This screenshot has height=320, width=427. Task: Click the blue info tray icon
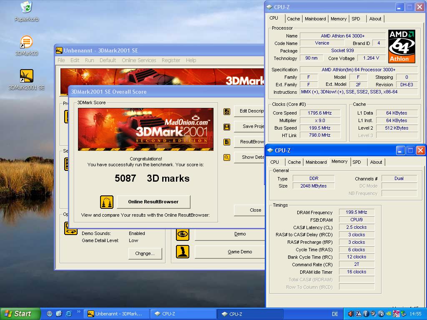366,314
